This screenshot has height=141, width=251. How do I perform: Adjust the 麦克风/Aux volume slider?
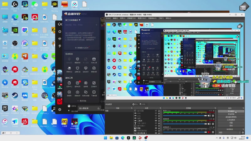(x=185, y=116)
